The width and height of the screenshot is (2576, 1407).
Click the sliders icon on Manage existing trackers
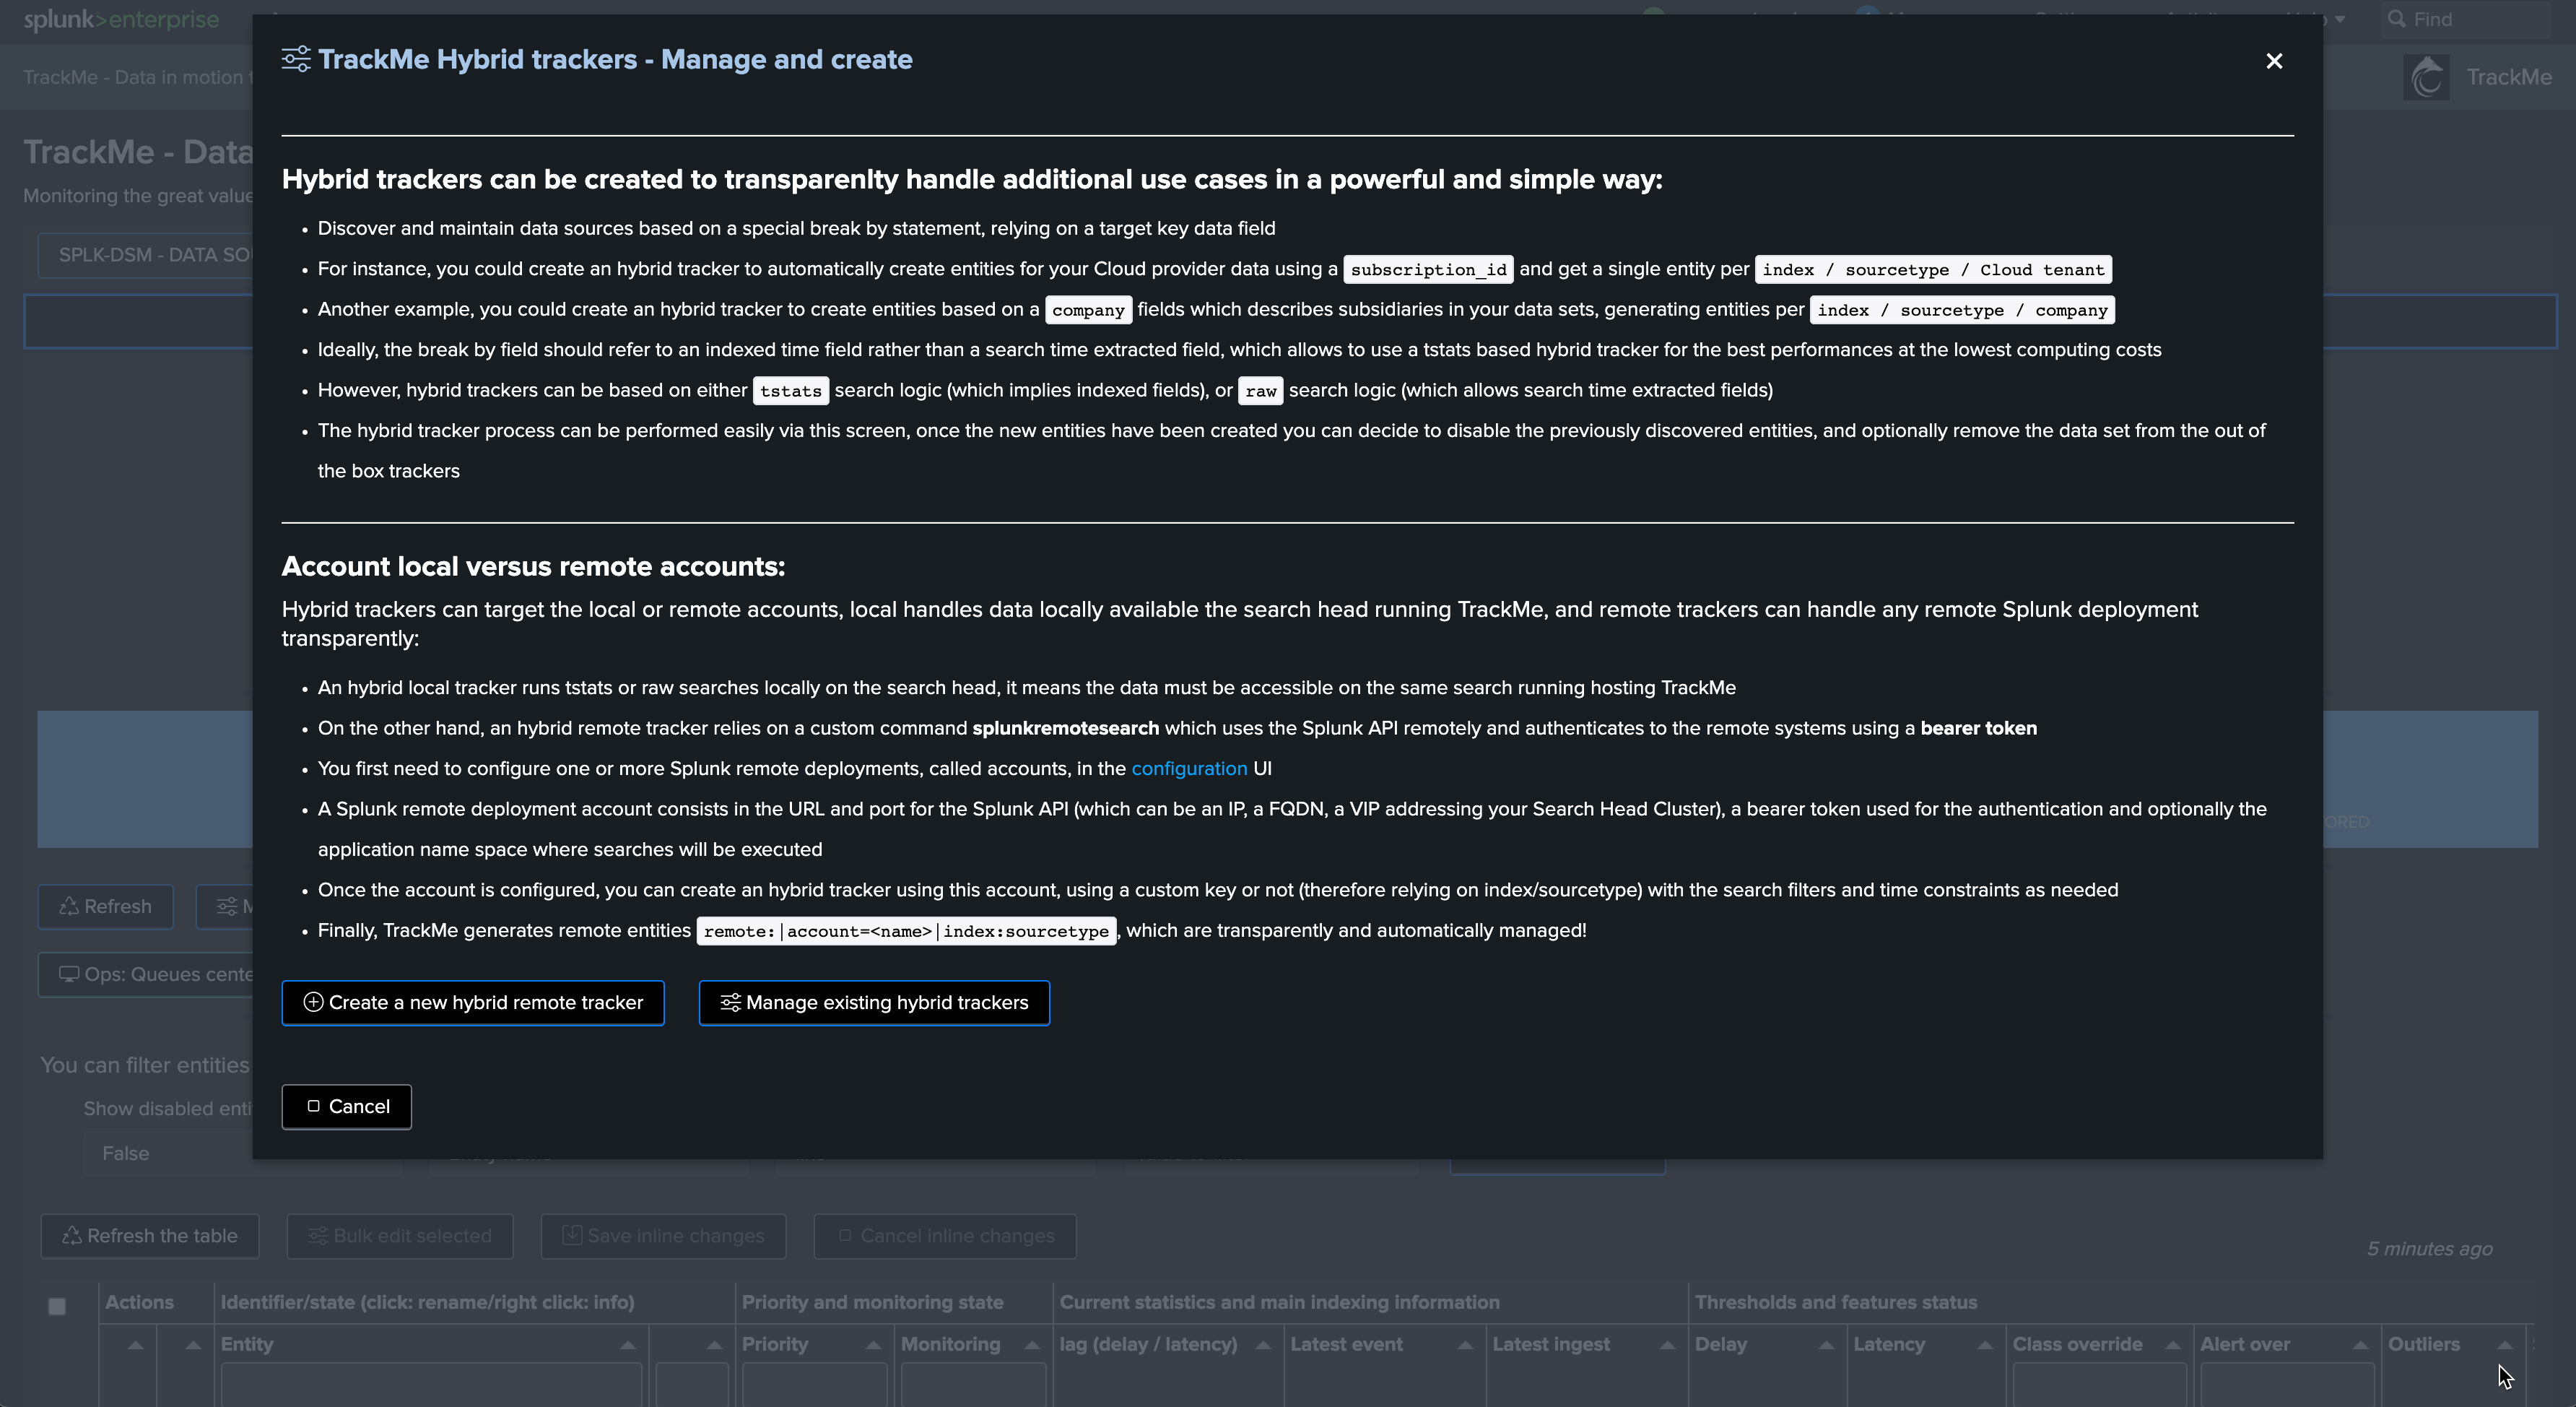[731, 1002]
